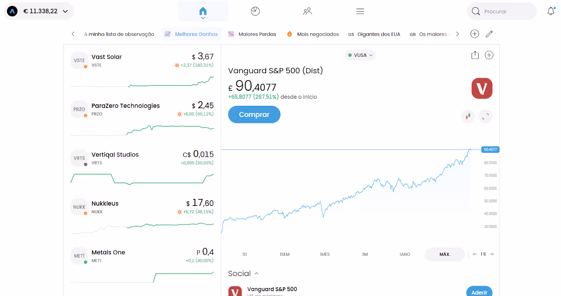Open the Home tab icon
This screenshot has height=296, width=561.
(x=203, y=11)
